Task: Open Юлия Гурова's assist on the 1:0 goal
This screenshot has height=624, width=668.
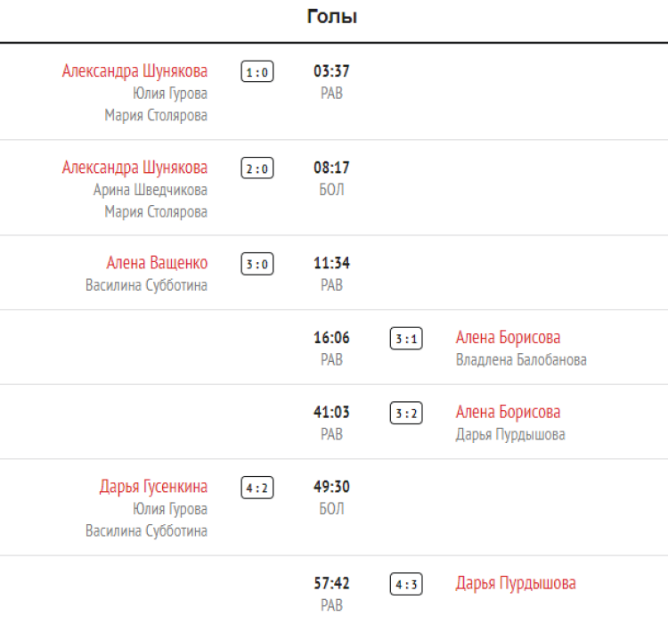Action: 169,94
